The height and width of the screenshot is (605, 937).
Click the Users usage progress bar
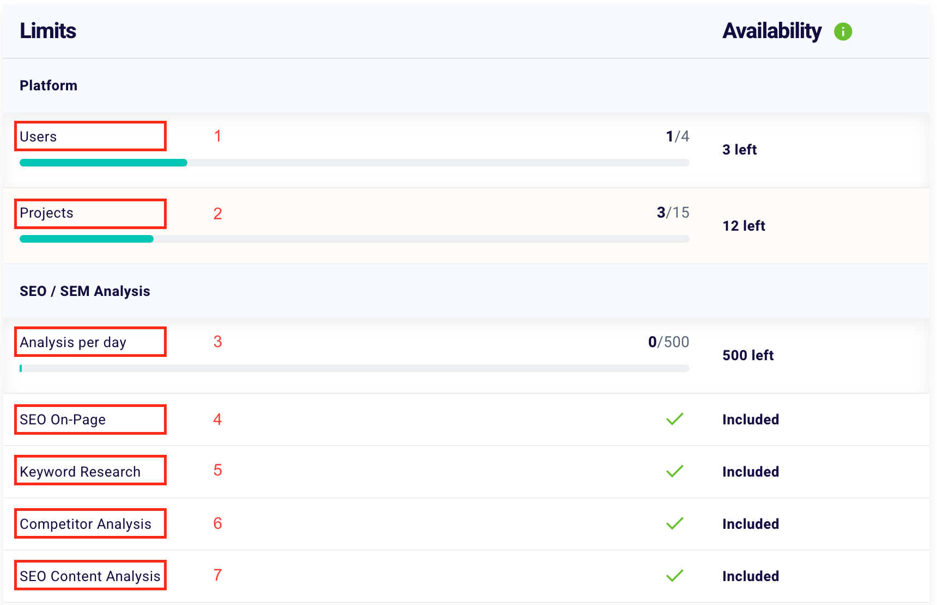click(354, 163)
